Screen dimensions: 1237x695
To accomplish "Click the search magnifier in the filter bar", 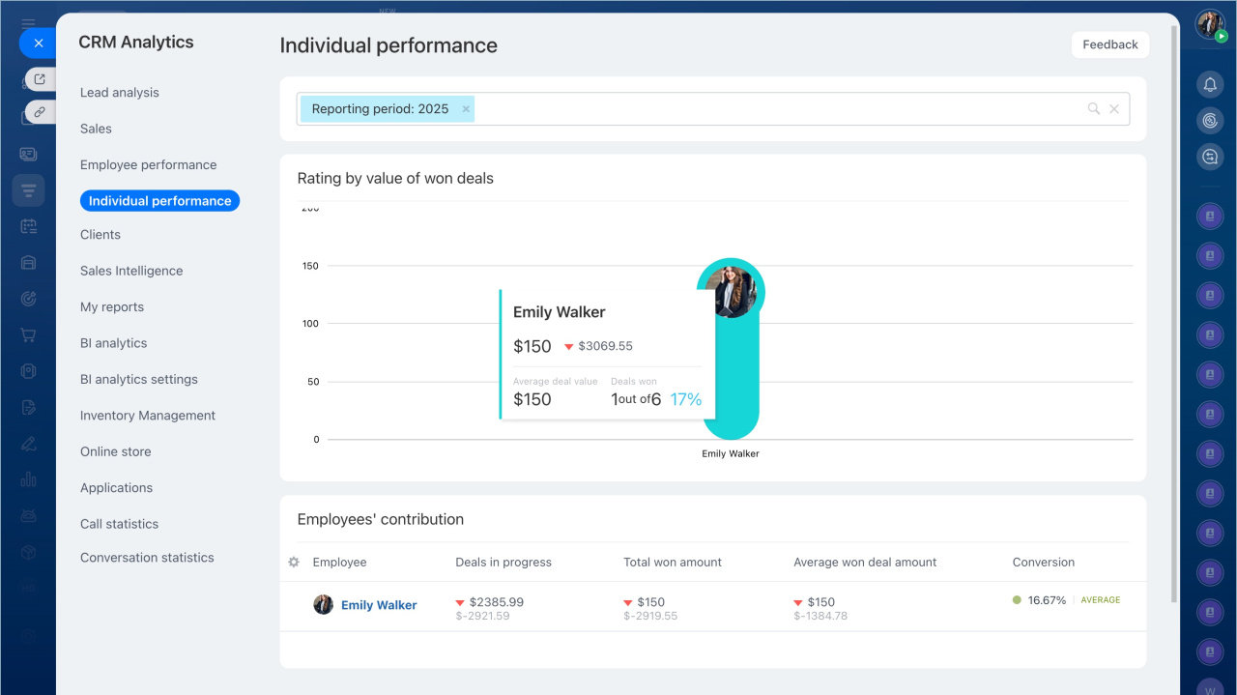I will pyautogui.click(x=1094, y=109).
